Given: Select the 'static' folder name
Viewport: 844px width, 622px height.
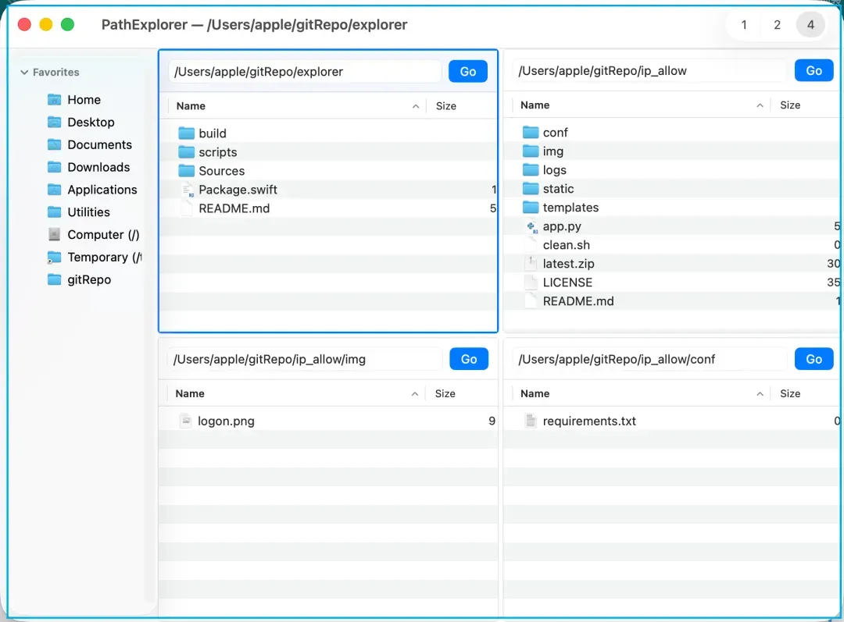Looking at the screenshot, I should coord(558,189).
